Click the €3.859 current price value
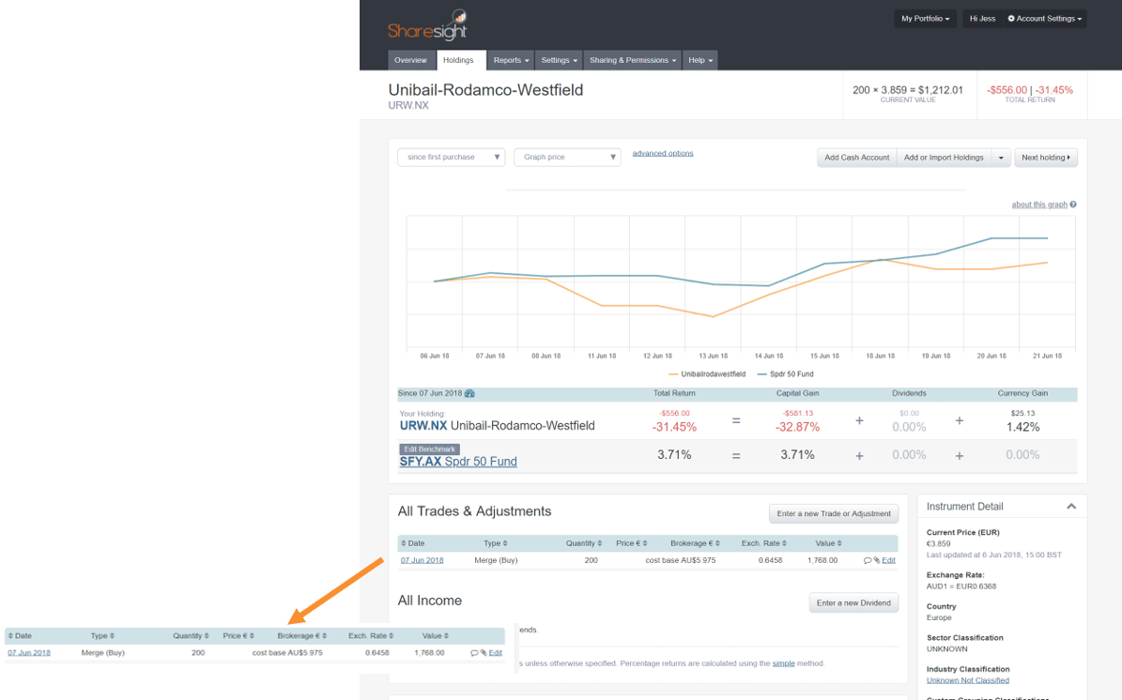 (x=939, y=544)
